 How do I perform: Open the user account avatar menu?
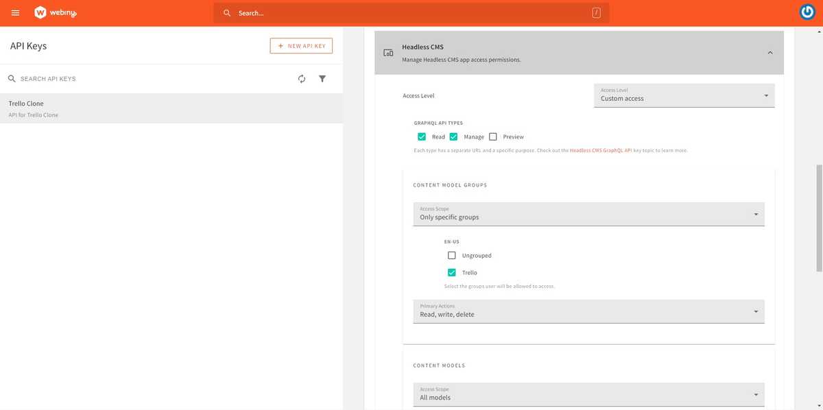point(807,12)
